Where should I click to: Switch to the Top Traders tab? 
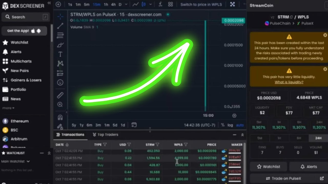(x=106, y=135)
